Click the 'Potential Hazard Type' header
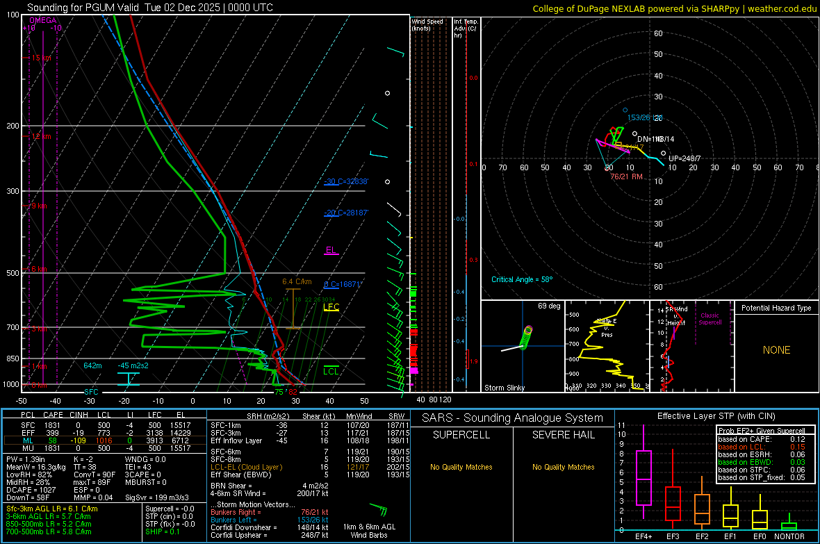Image resolution: width=820 pixels, height=544 pixels. [776, 308]
